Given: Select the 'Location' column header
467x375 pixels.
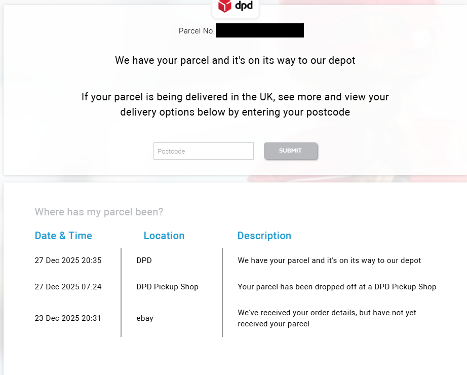Looking at the screenshot, I should 164,236.
